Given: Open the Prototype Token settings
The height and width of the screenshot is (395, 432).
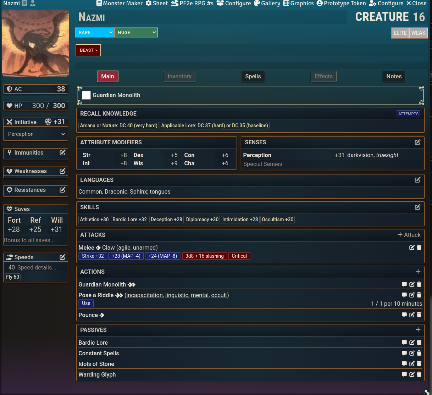Looking at the screenshot, I should 341,3.
